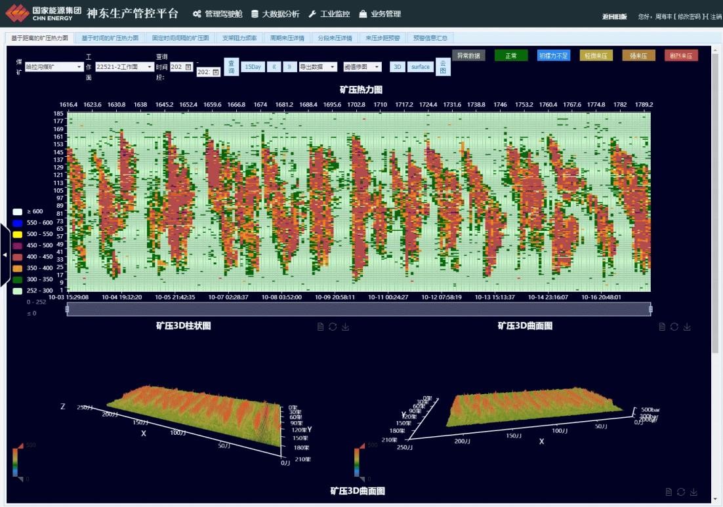This screenshot has width=723, height=507.
Task: Click the 云图 button
Action: (443, 67)
